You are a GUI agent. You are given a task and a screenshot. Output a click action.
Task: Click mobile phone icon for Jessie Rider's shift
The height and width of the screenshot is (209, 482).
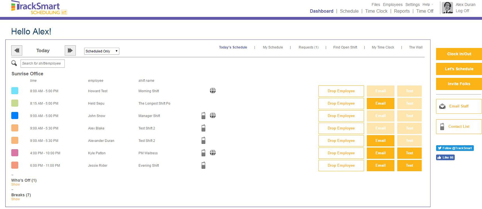pos(203,165)
